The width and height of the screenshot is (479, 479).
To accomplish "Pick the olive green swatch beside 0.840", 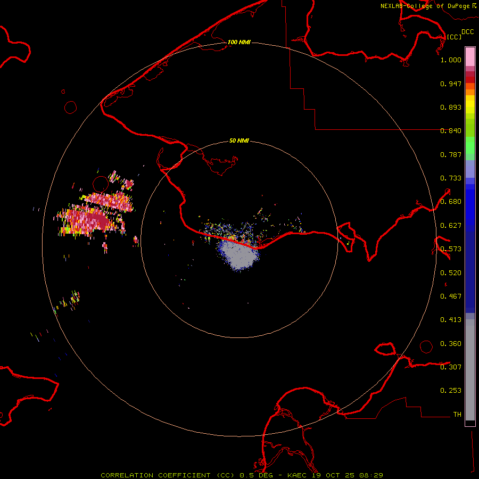I will coord(470,131).
